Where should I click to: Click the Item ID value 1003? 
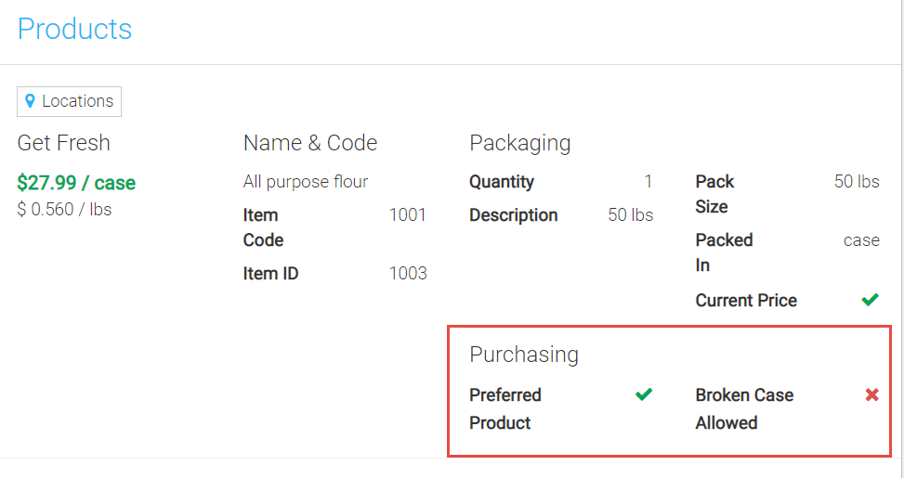point(408,274)
